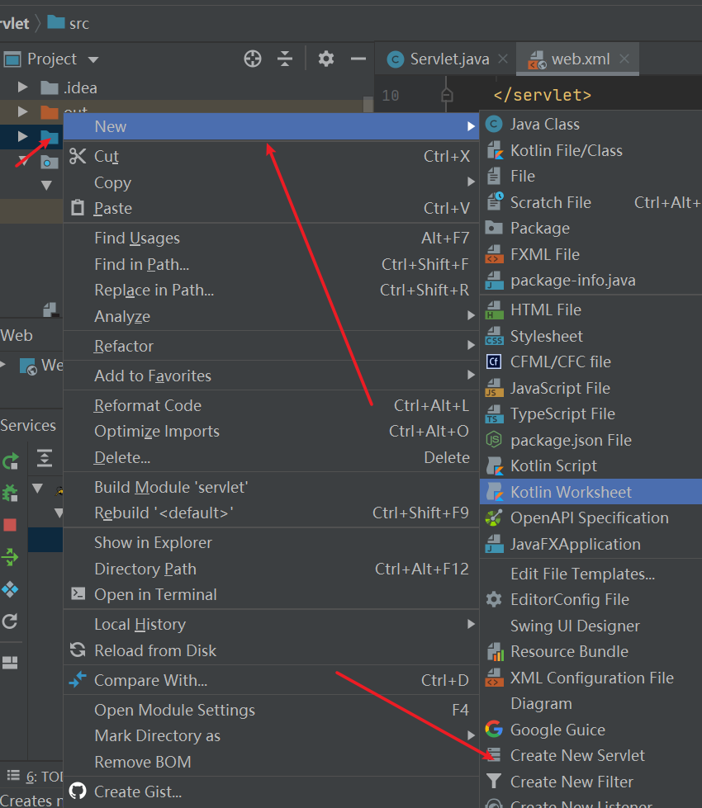Screen dimensions: 702x808
Task: Click the GitHub Create Gist icon
Action: pos(78,791)
